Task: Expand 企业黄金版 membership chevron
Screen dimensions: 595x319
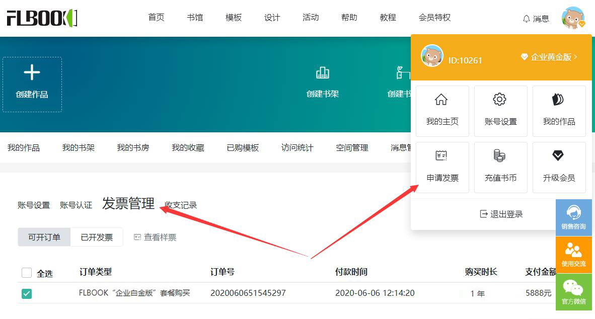Action: tap(576, 57)
